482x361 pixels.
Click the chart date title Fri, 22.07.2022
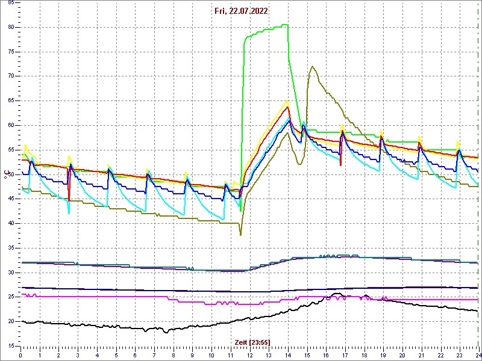coord(242,11)
